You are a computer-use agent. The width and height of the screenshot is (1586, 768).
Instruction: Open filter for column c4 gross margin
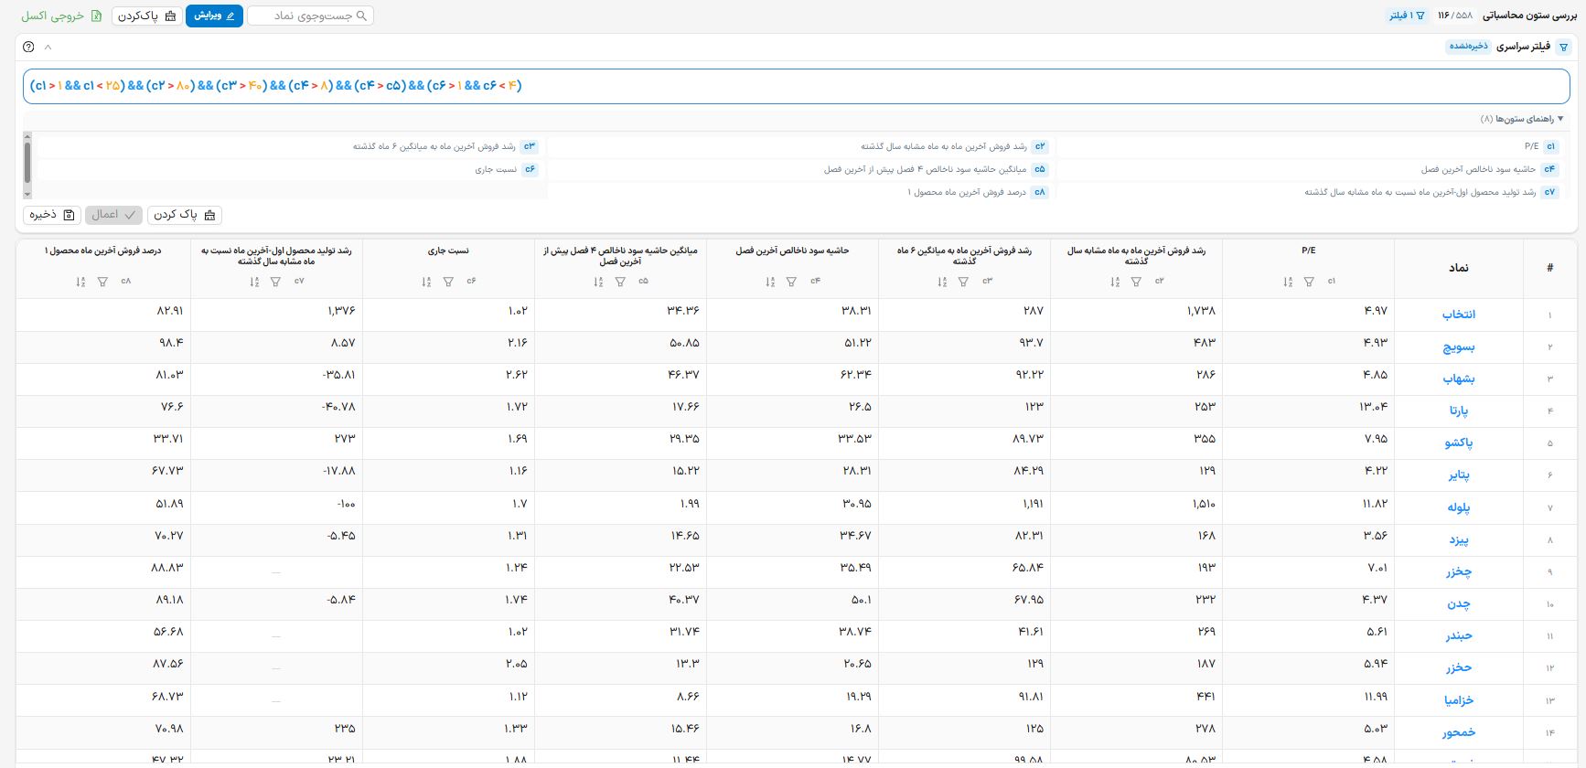pyautogui.click(x=791, y=282)
